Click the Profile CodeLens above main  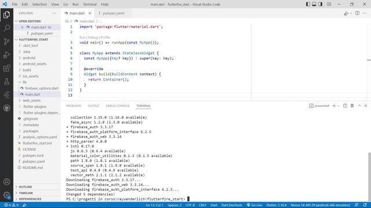tap(106, 37)
